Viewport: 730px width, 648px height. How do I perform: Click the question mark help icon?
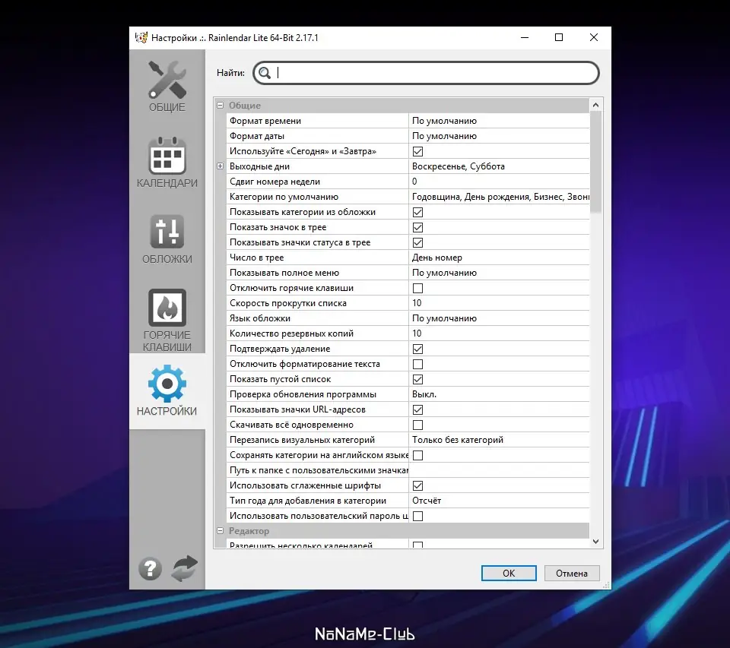click(x=151, y=568)
